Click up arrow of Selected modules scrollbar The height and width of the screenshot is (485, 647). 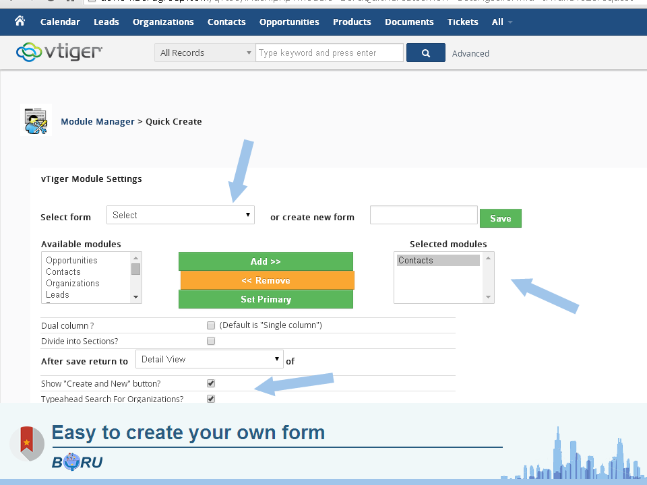(x=488, y=258)
